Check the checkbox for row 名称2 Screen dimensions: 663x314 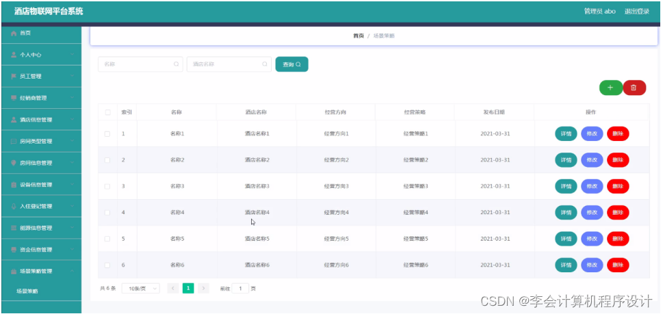(107, 160)
